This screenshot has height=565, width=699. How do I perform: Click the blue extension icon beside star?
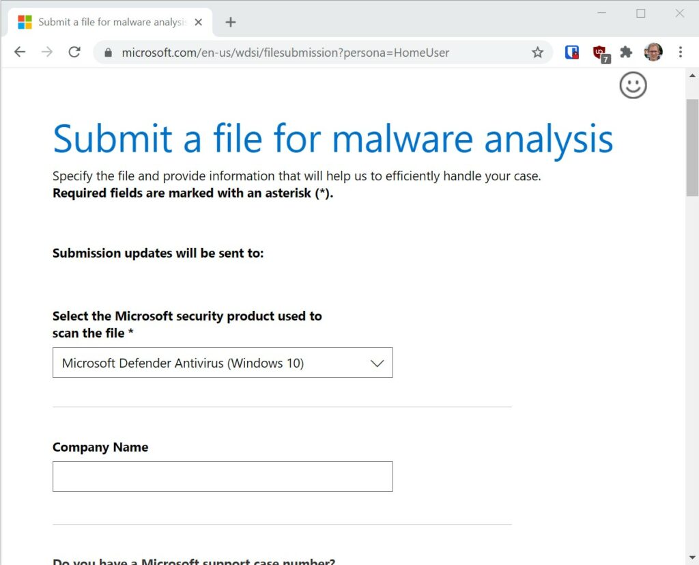(571, 52)
